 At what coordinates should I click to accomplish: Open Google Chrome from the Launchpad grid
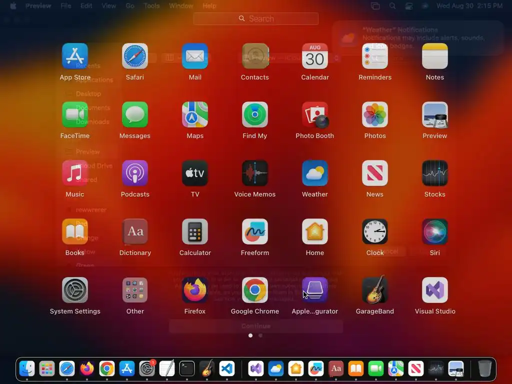click(x=255, y=290)
